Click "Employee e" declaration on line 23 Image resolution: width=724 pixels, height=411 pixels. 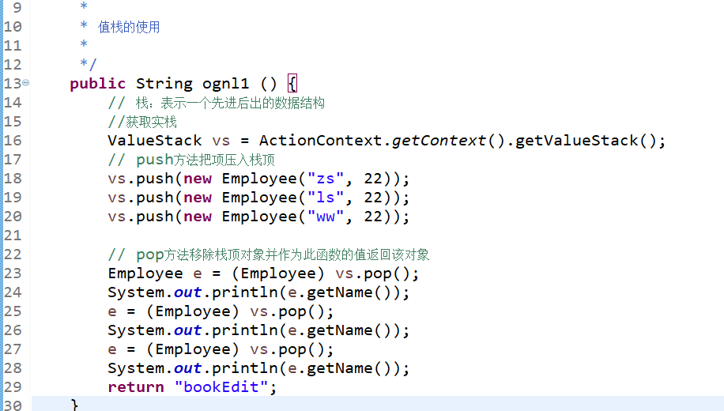155,273
